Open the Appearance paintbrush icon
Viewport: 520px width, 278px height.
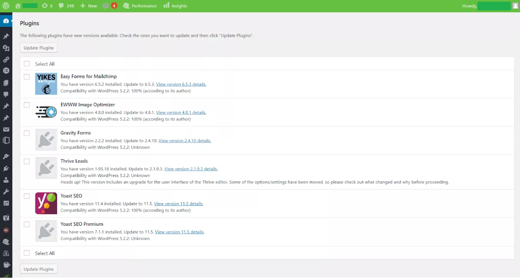(x=6, y=156)
